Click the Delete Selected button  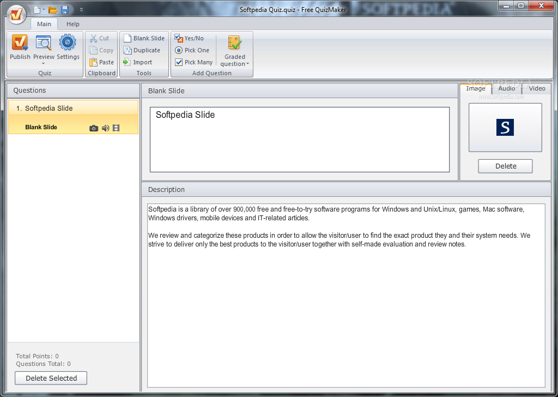click(51, 378)
